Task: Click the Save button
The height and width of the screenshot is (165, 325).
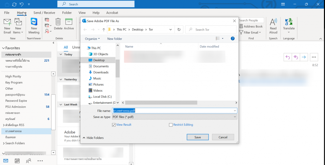Action: 197,137
